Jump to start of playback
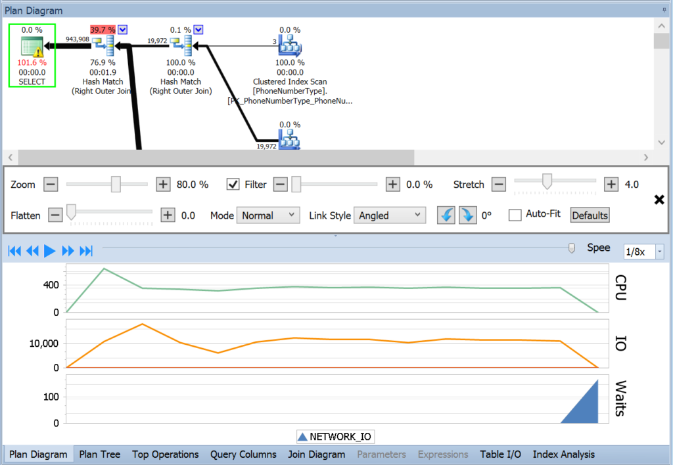 coord(14,251)
